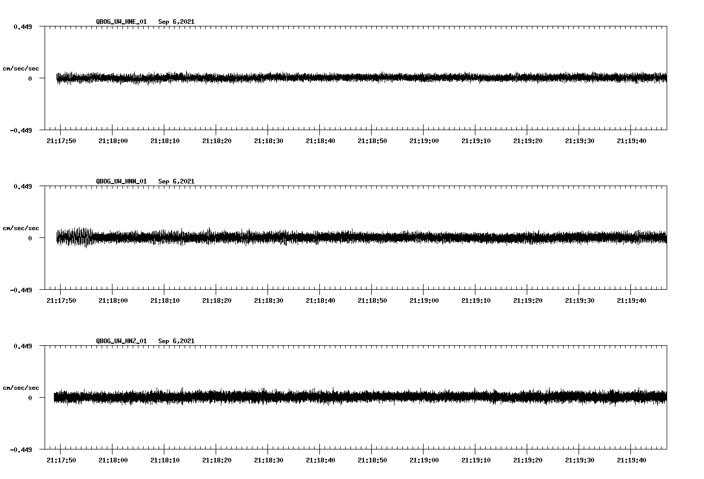Click the cm/sec/sec unit label on HNN plot
This screenshot has height=479, width=704.
click(21, 228)
